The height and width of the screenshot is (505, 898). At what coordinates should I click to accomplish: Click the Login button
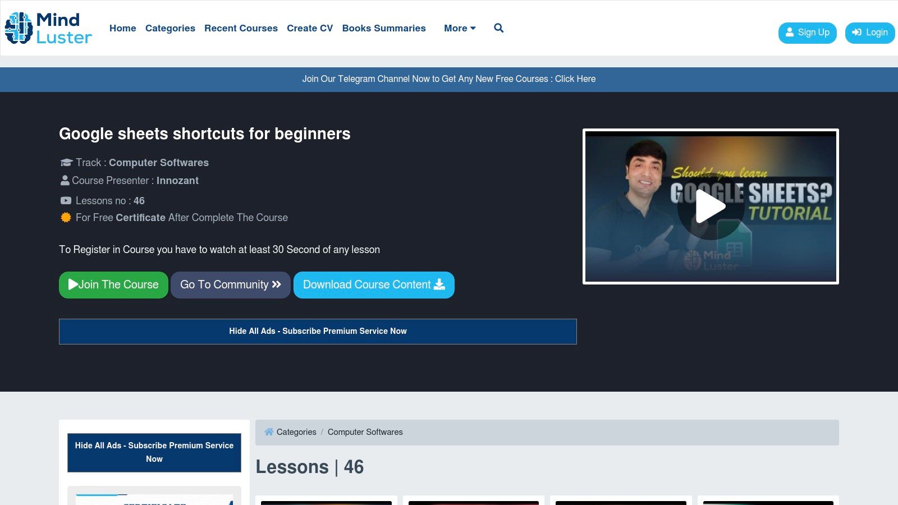coord(869,33)
